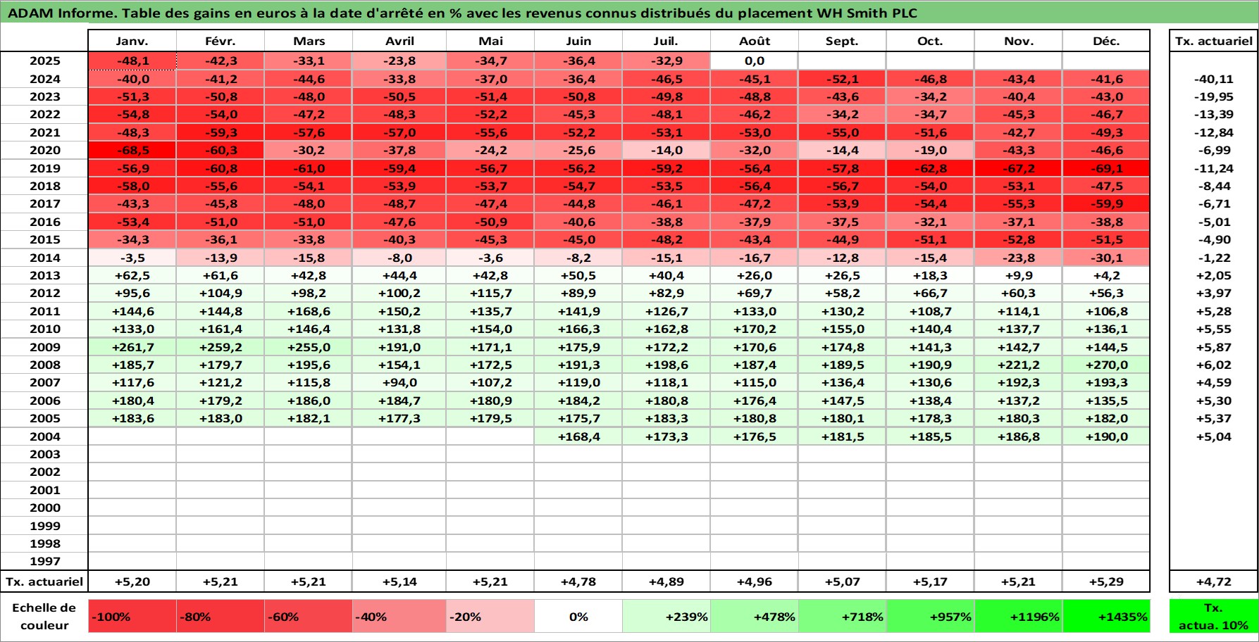Click the -60% color scale swatch

pos(309,617)
